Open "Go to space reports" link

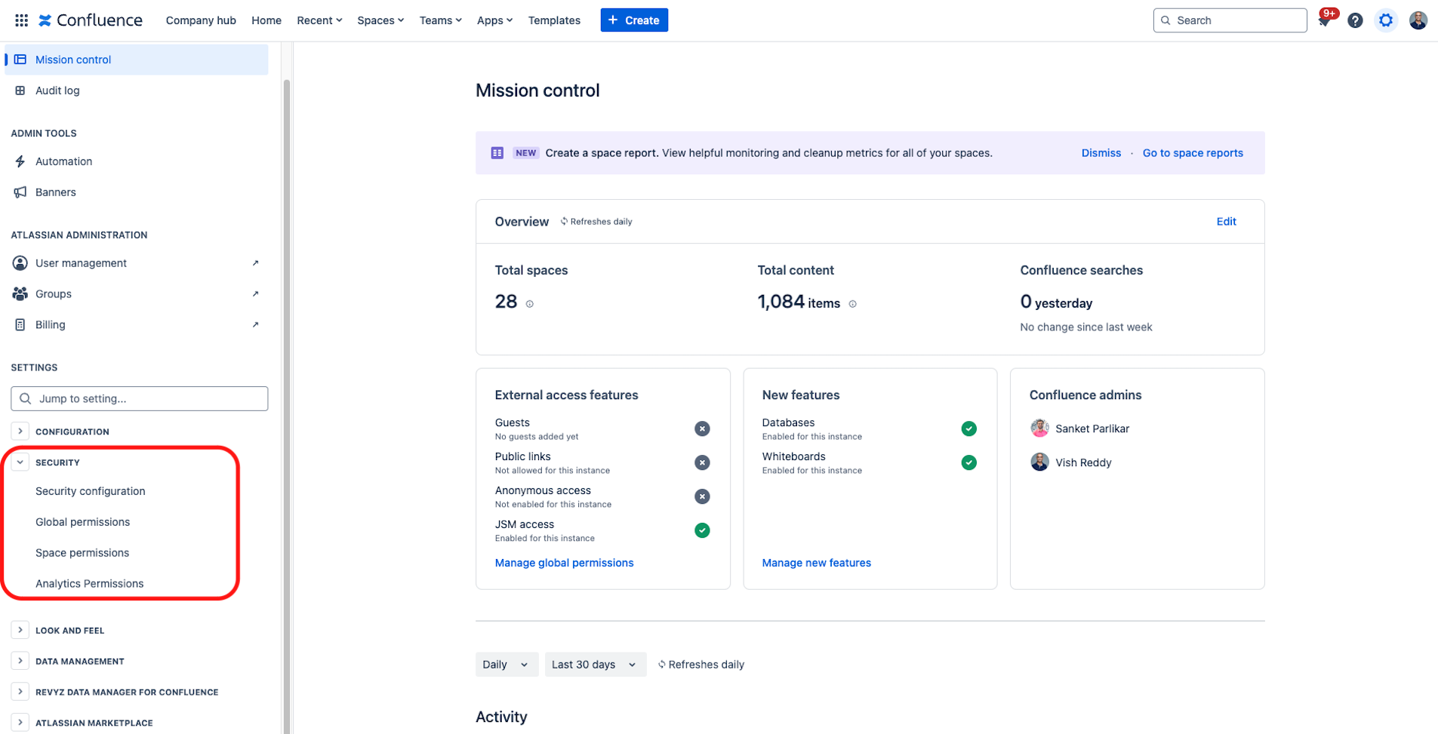(x=1193, y=152)
